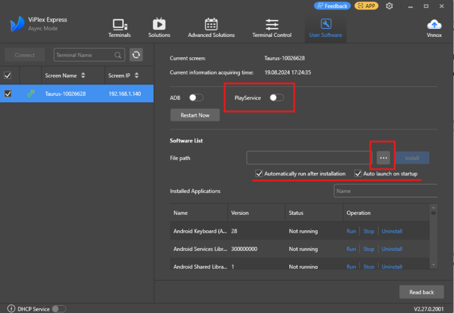This screenshot has height=313, width=454.
Task: Uncheck Automatically run after installation
Action: 259,173
